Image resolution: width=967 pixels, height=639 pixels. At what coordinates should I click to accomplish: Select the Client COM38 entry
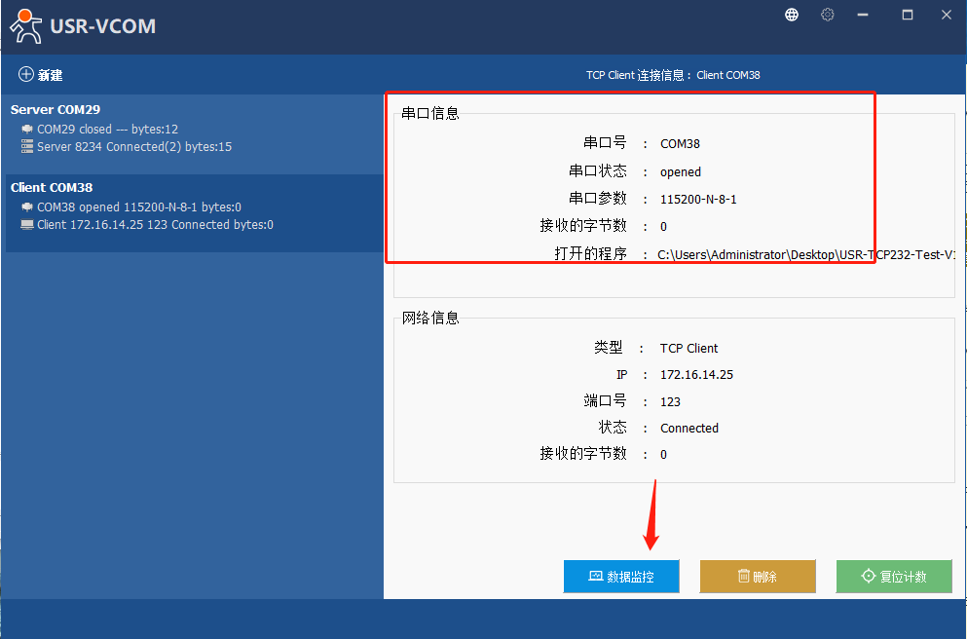point(52,188)
